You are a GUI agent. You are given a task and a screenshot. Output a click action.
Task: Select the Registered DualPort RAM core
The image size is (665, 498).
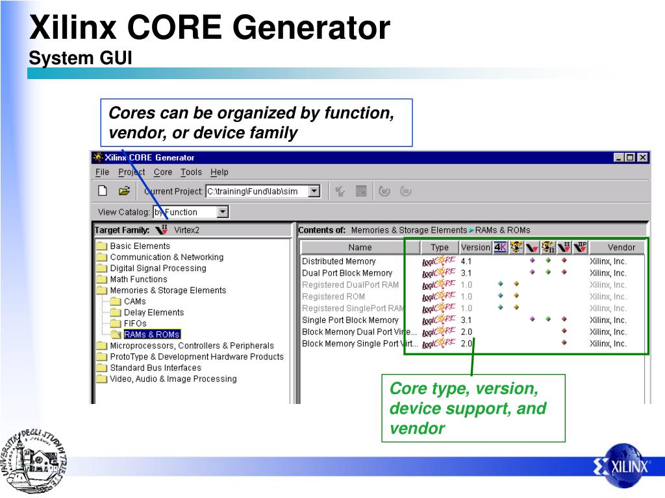(350, 285)
